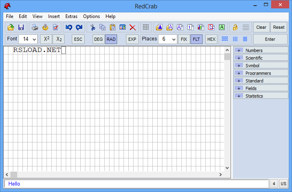The image size is (292, 192).
Task: Expand the Fields panel
Action: click(261, 88)
